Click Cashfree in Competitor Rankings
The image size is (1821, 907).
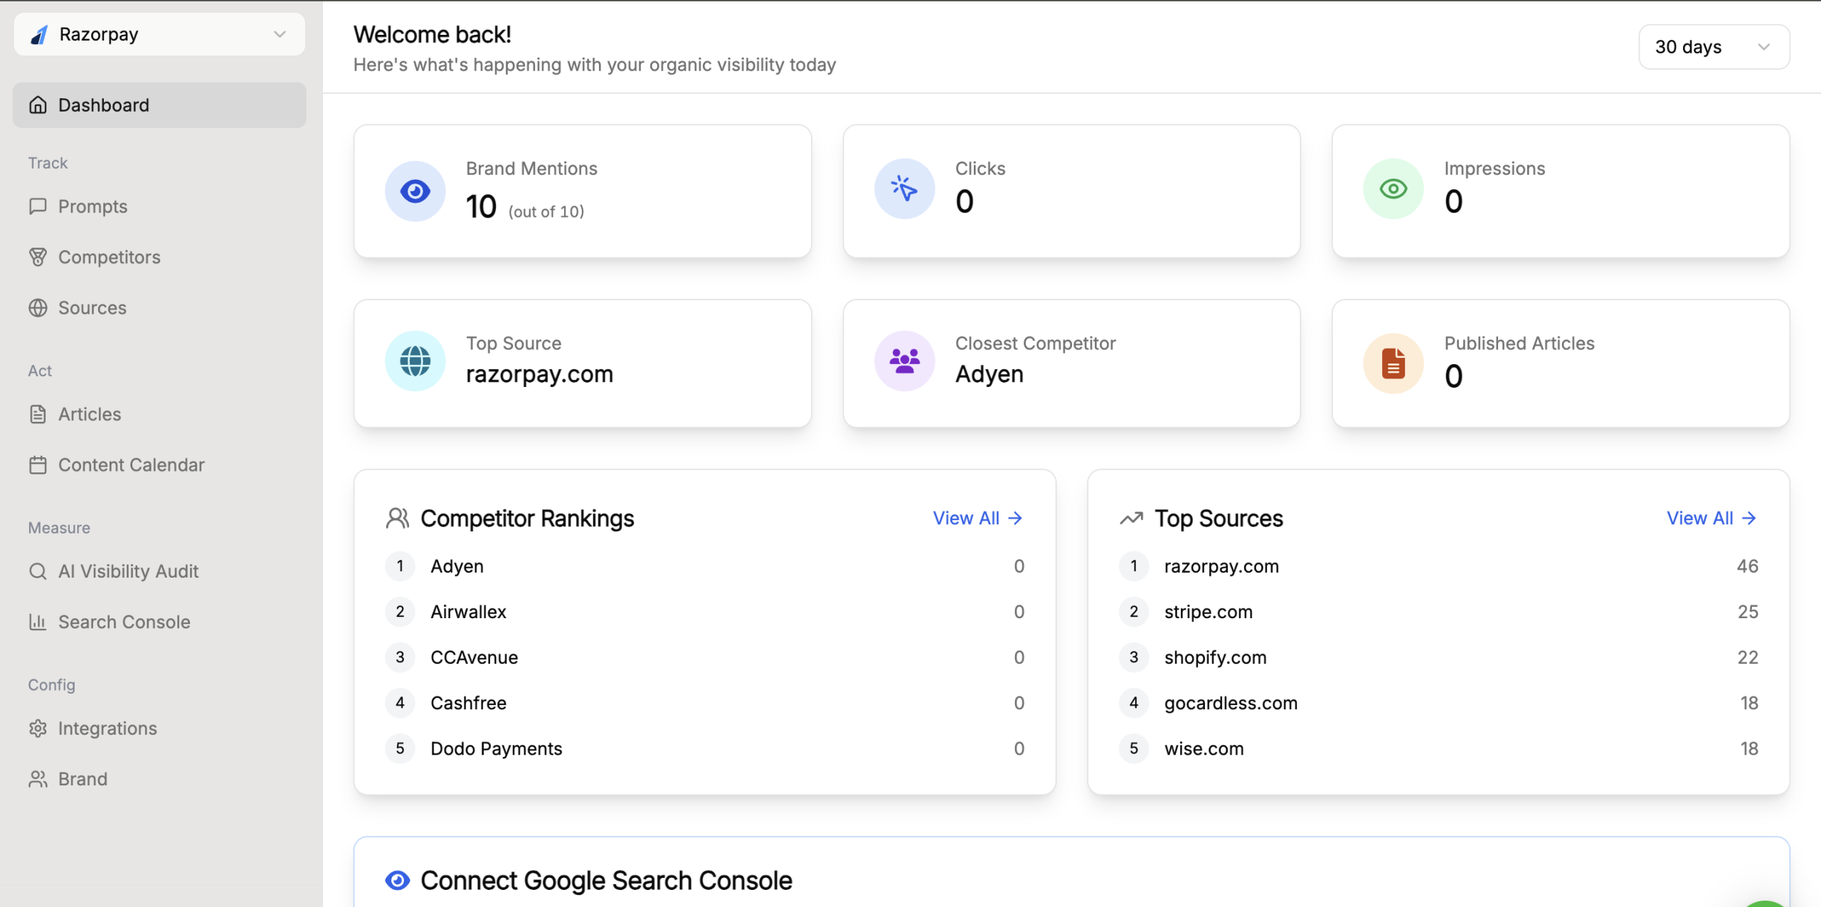468,703
